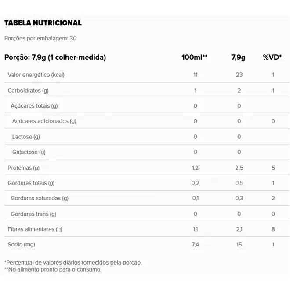Click the TABELA NUTRICIONAL heading
The height and width of the screenshot is (290, 290).
(x=43, y=23)
